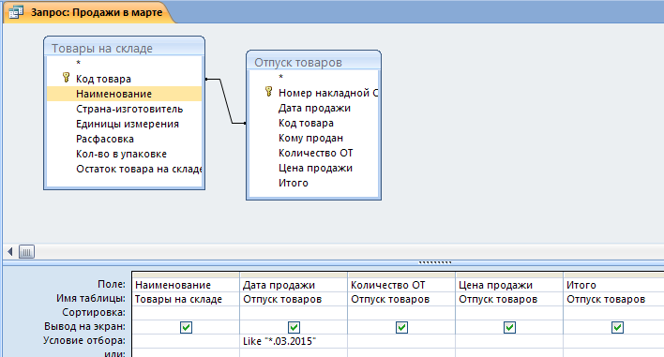This screenshot has height=357, width=664.
Task: Click the query icon in the tab header
Action: (16, 12)
